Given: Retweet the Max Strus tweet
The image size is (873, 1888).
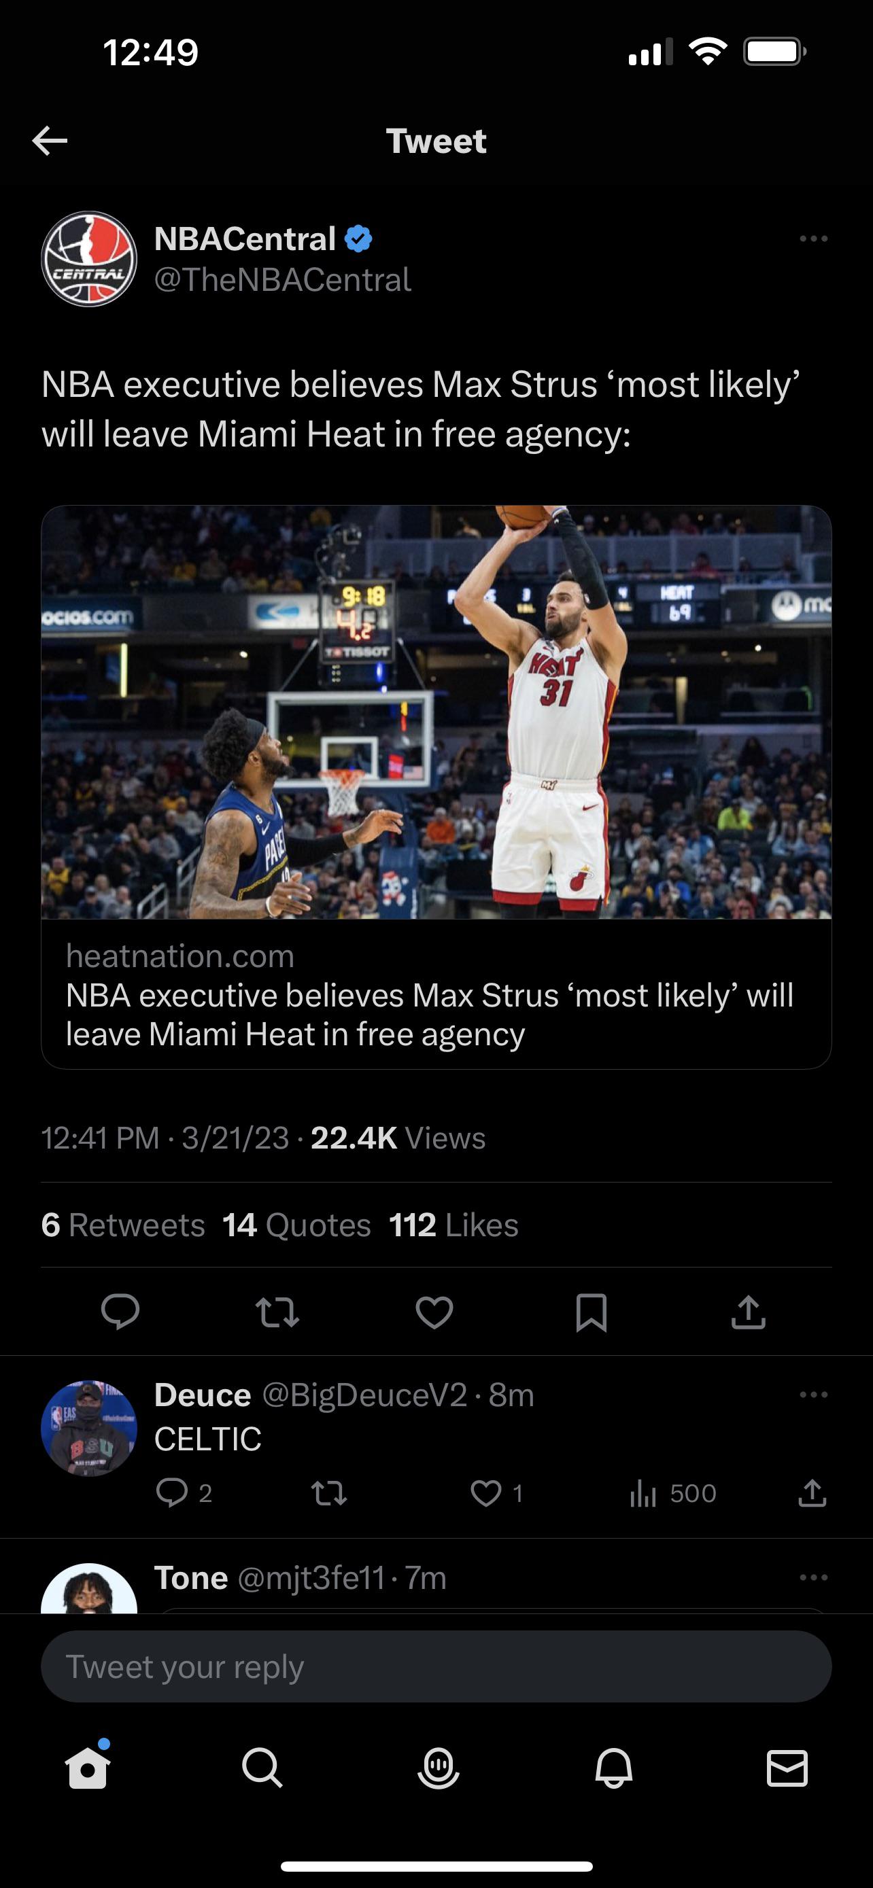Looking at the screenshot, I should click(x=277, y=1311).
